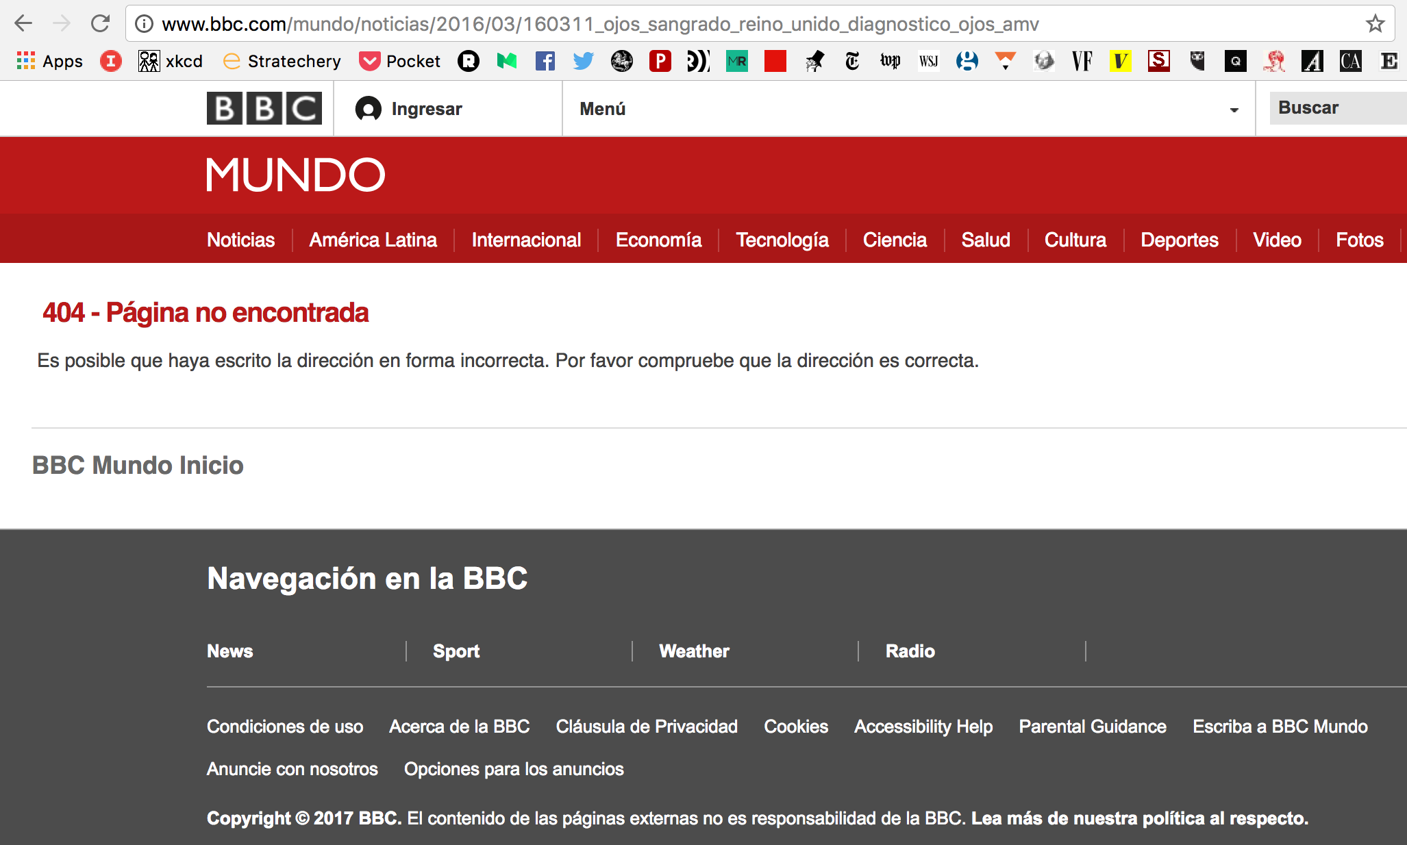Bookmark this page with the star icon
The width and height of the screenshot is (1407, 845).
1375,24
